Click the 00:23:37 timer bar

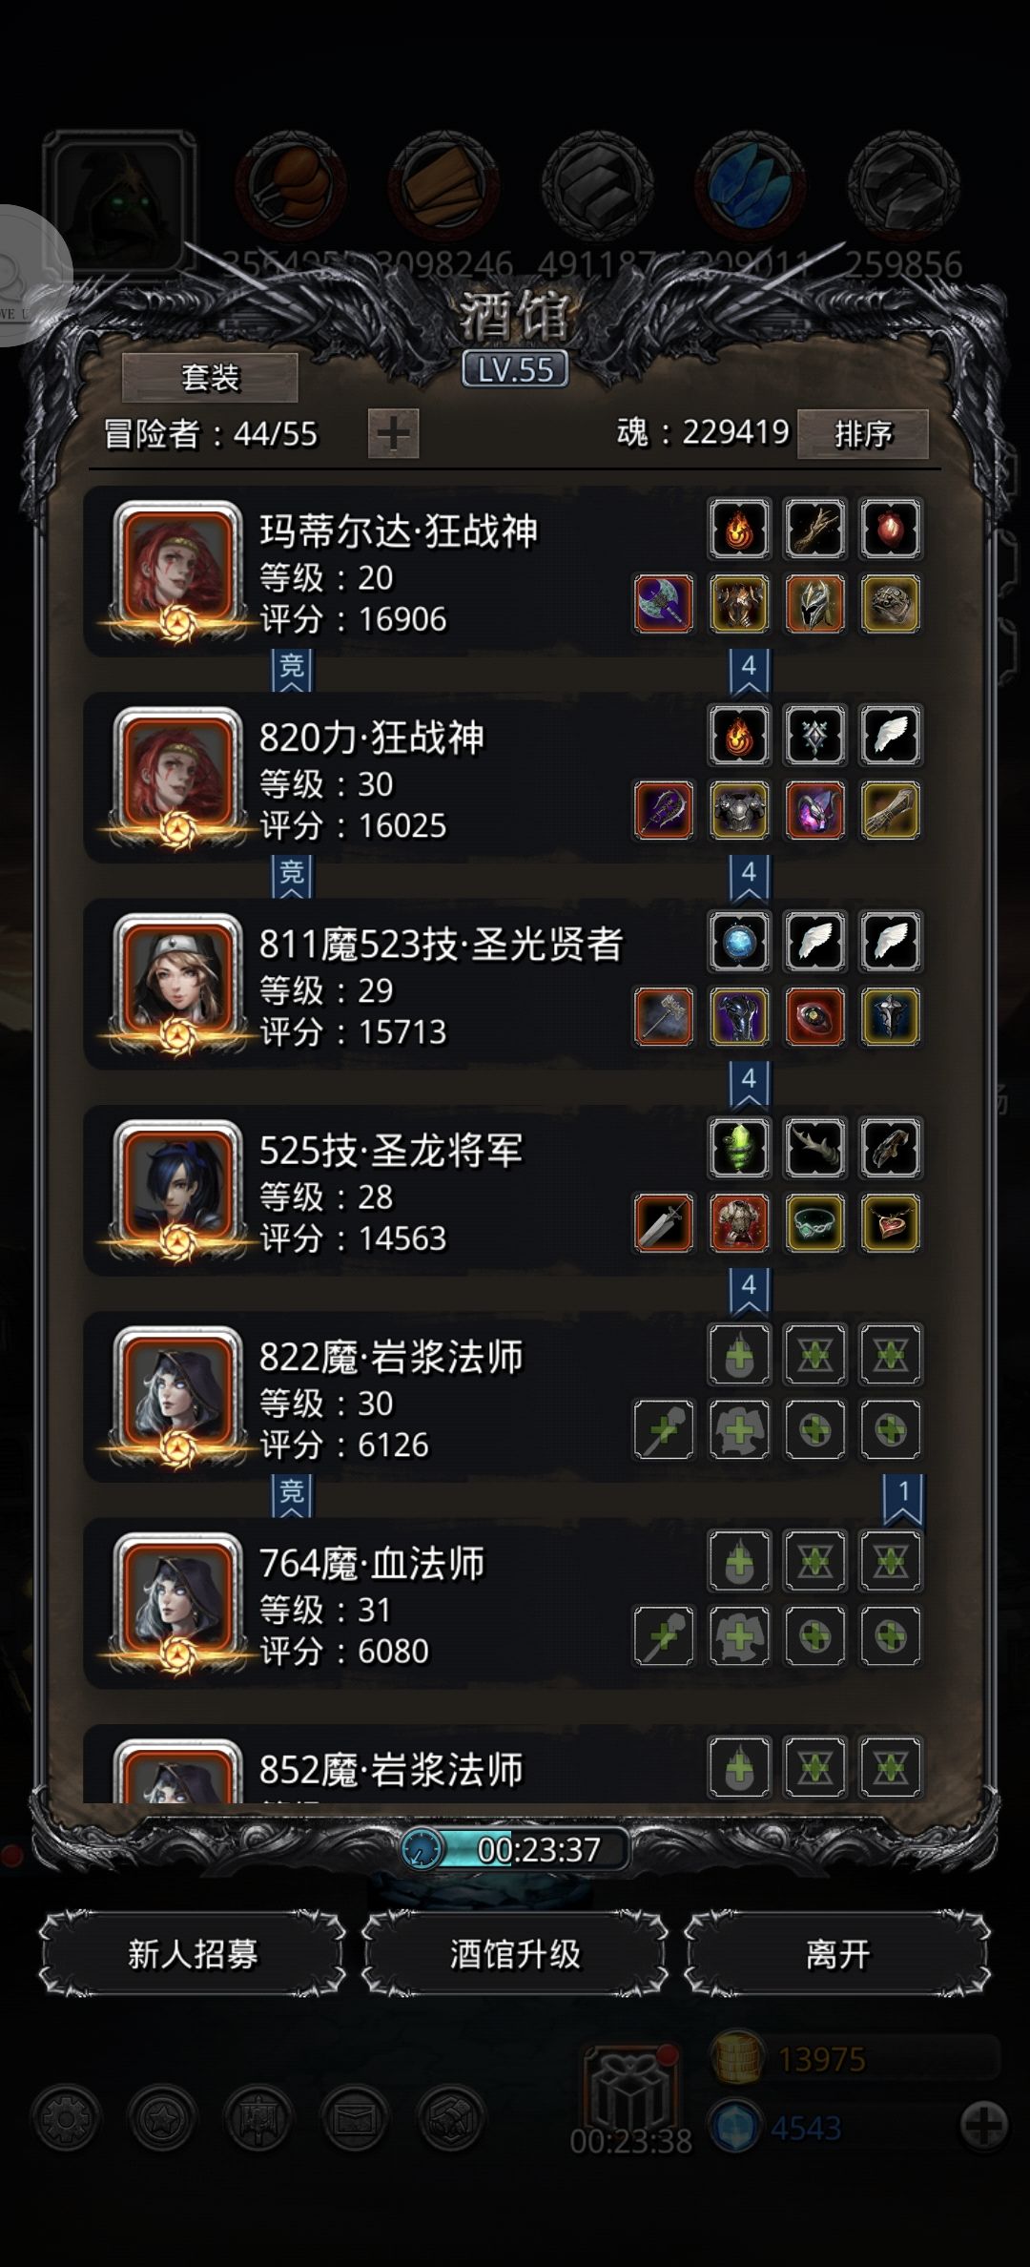(515, 1850)
